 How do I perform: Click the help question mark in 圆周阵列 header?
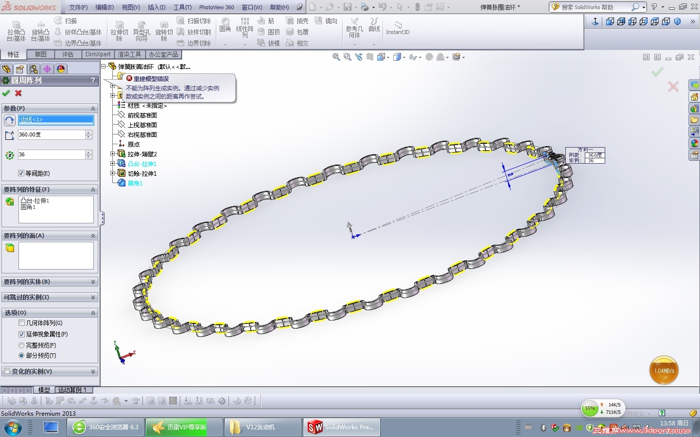(x=93, y=81)
